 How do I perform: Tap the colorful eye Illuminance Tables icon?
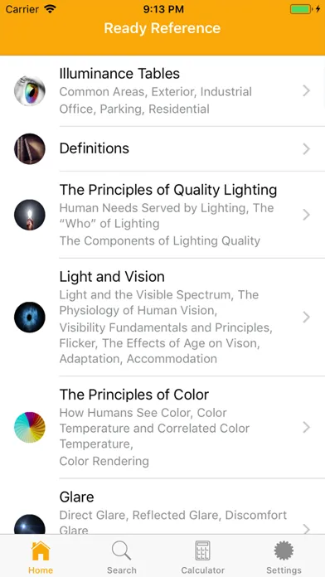click(30, 90)
